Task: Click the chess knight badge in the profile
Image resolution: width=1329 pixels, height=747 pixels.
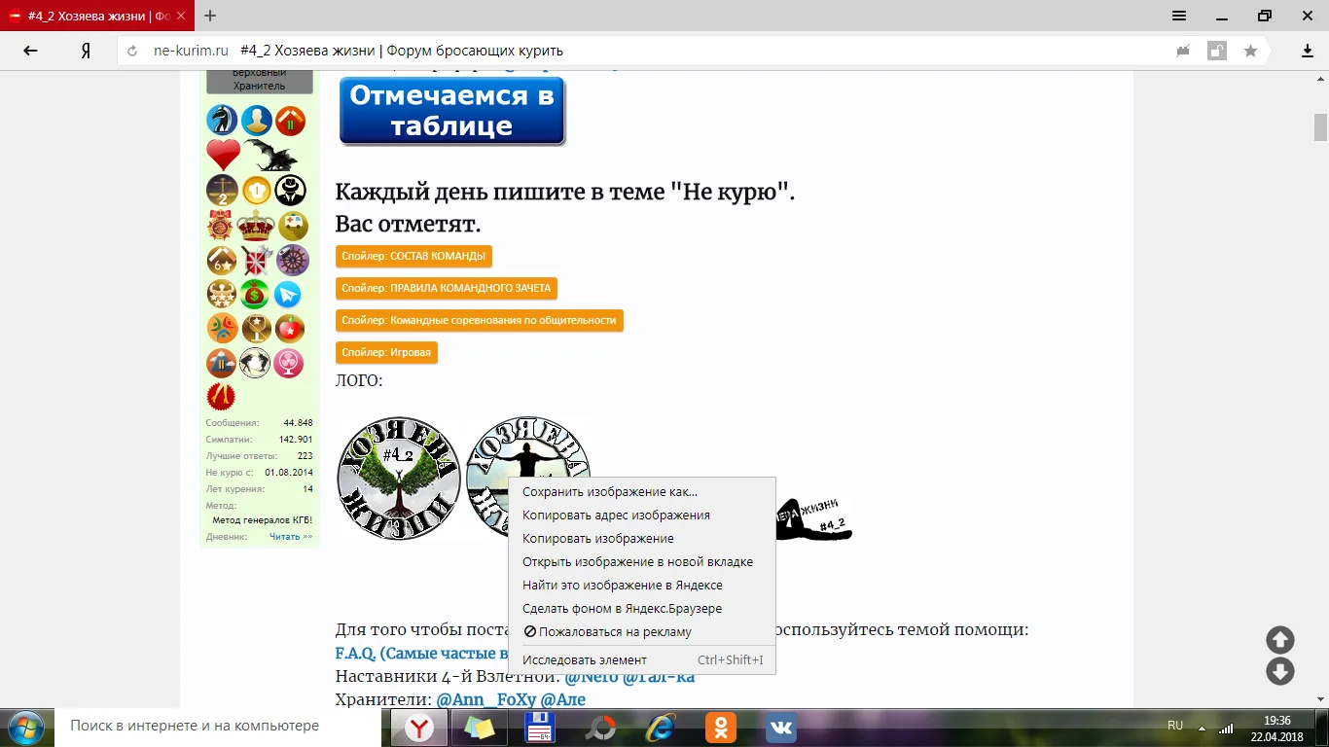Action: coord(222,121)
